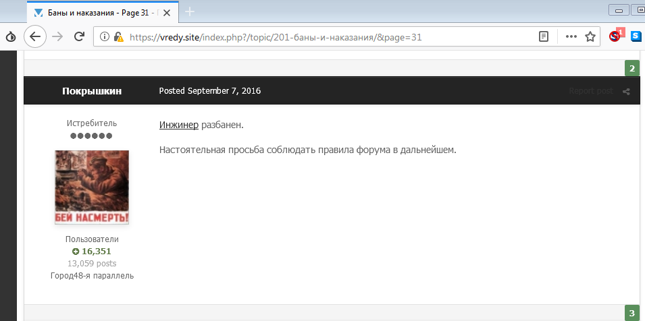Image resolution: width=645 pixels, height=321 pixels.
Task: Click the green post number 2 badge
Action: pyautogui.click(x=632, y=68)
